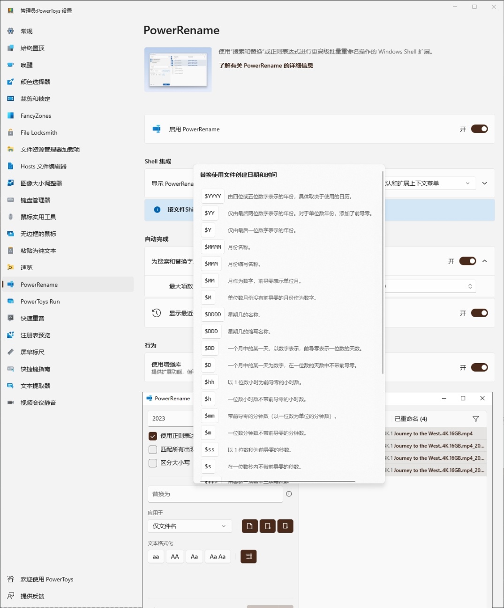Check the 匹配所有出现 checkbox
This screenshot has height=608, width=504.
(152, 449)
